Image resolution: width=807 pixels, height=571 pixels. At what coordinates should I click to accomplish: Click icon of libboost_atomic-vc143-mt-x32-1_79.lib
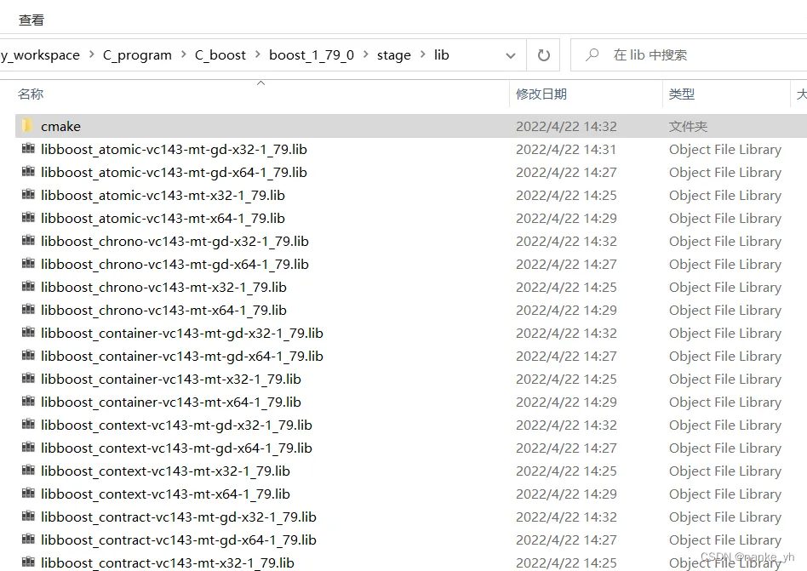click(28, 195)
